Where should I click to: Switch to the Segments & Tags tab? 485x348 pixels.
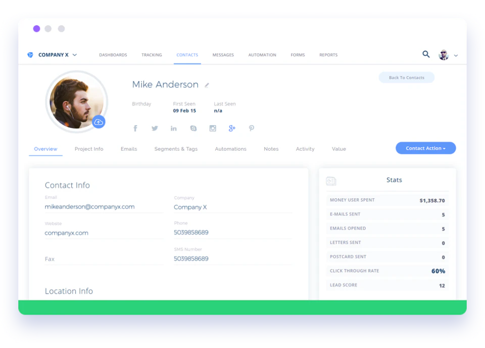click(176, 149)
